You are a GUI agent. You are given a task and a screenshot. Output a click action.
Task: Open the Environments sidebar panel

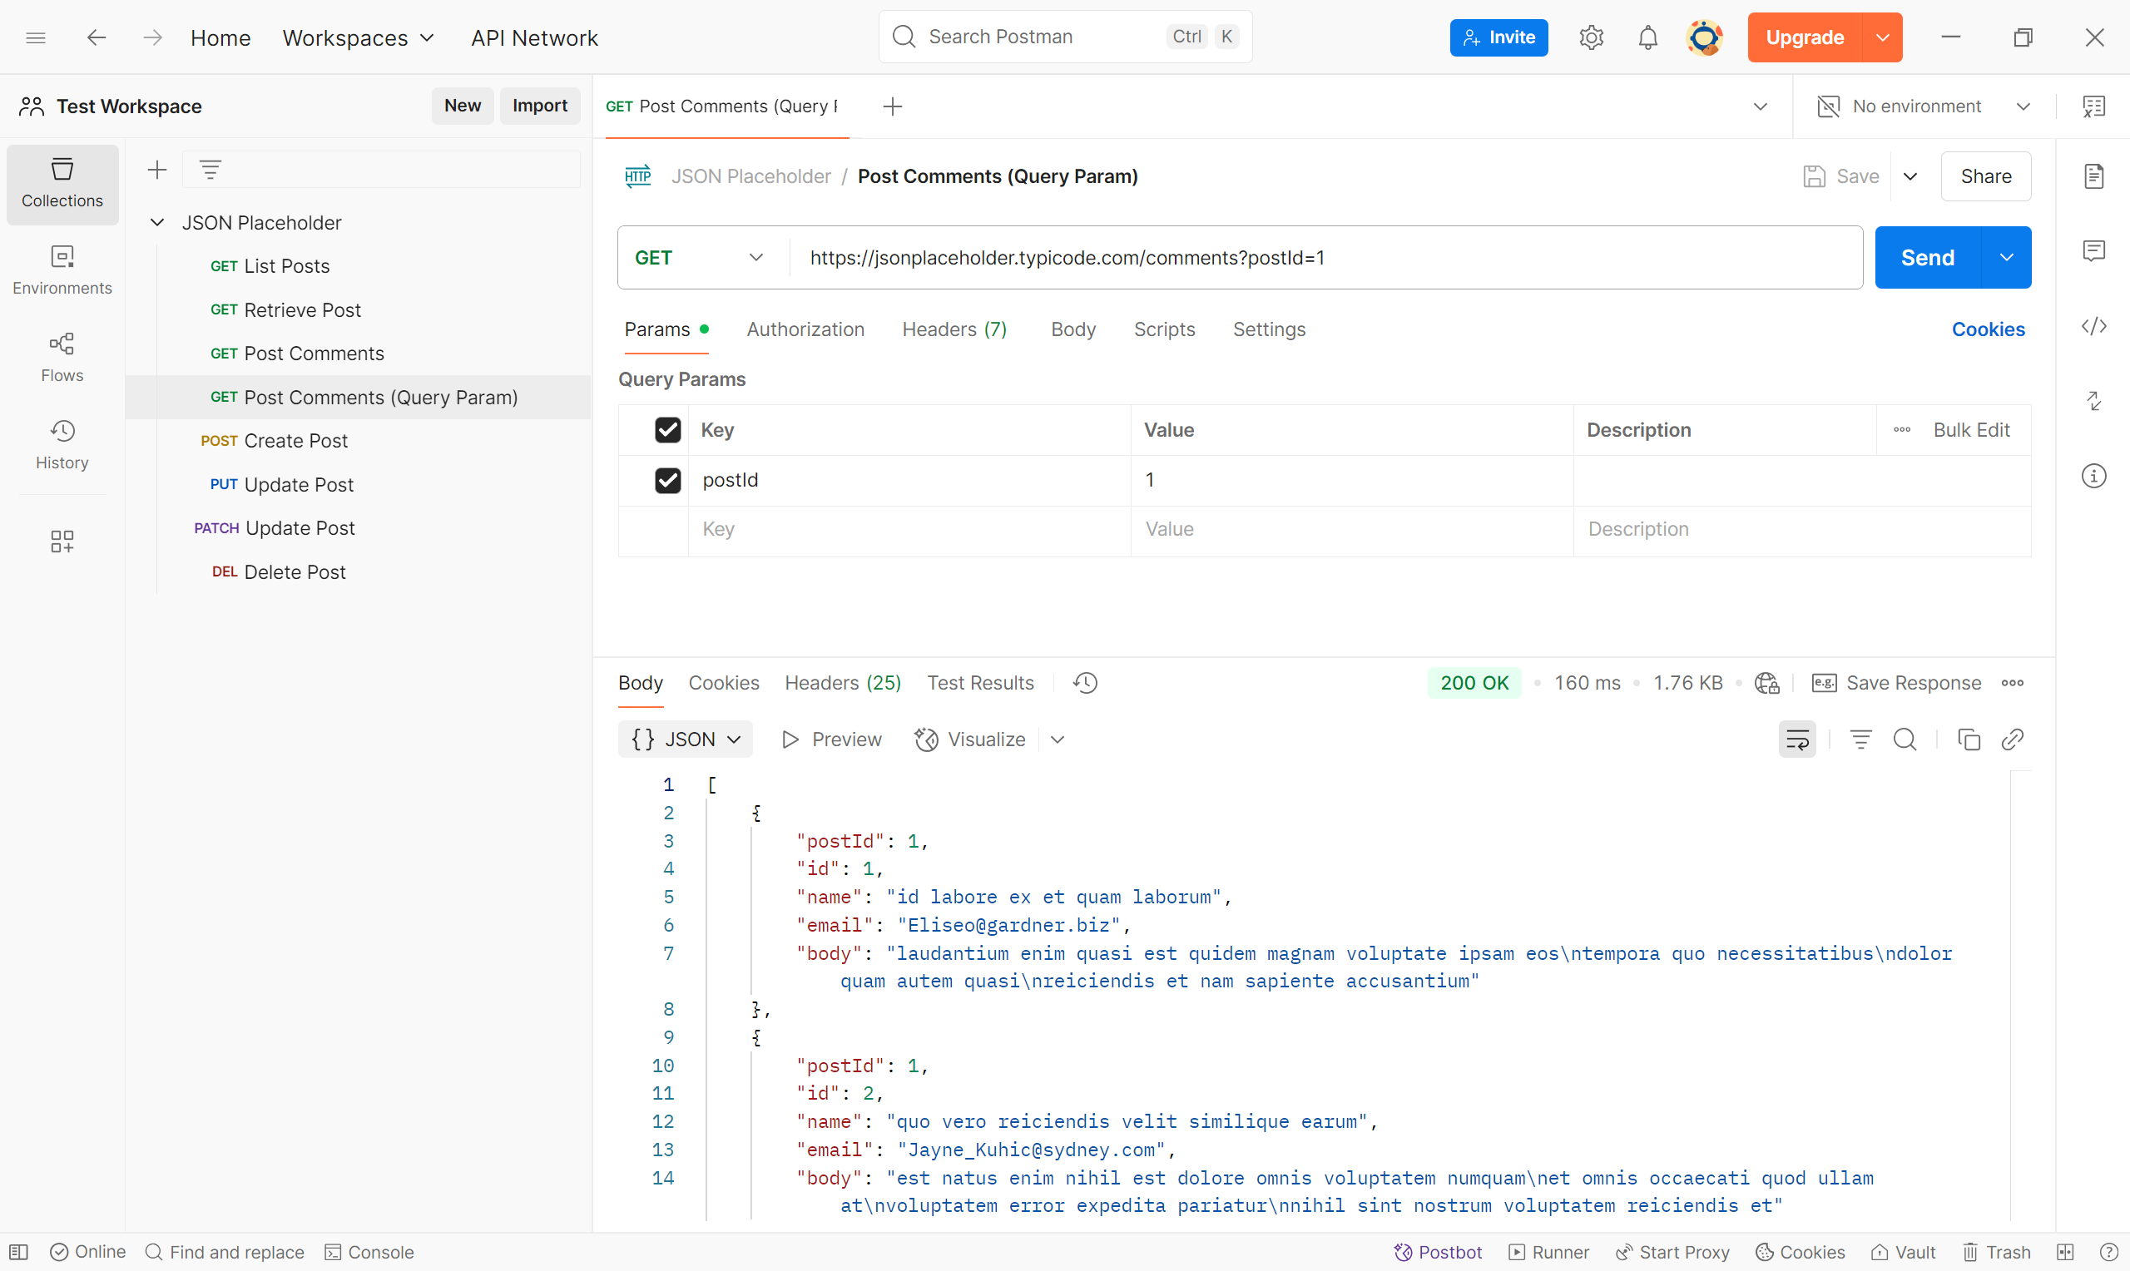62,270
